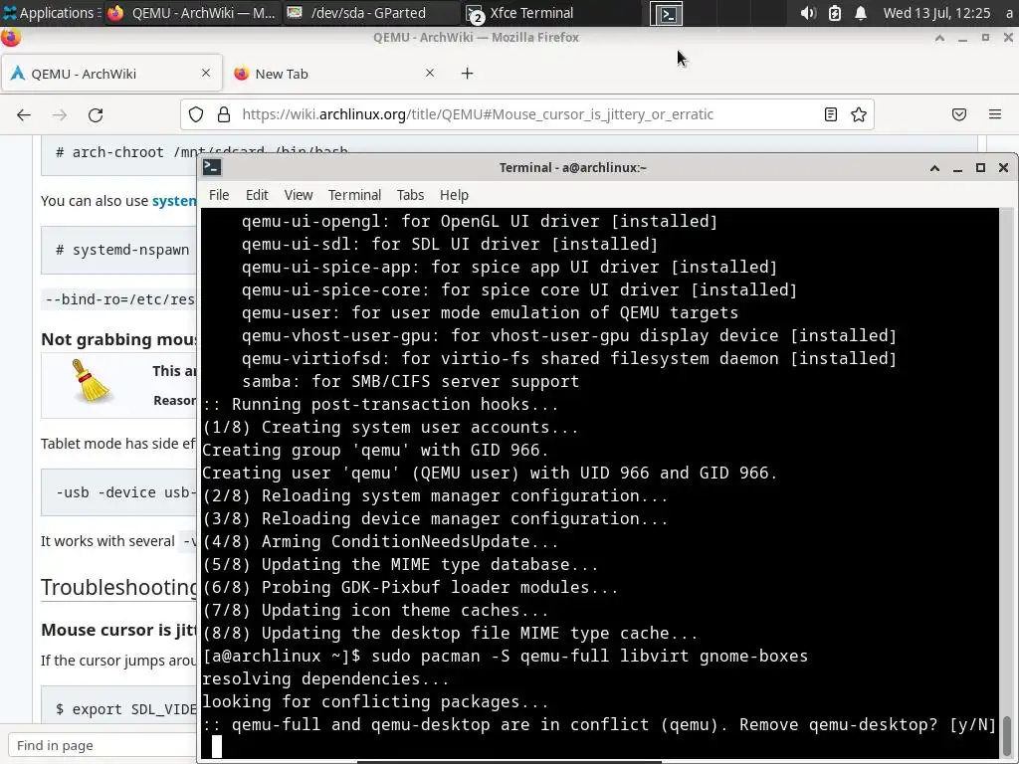
Task: Click the broom cleanup icon in the wiki notice
Action: tap(91, 381)
